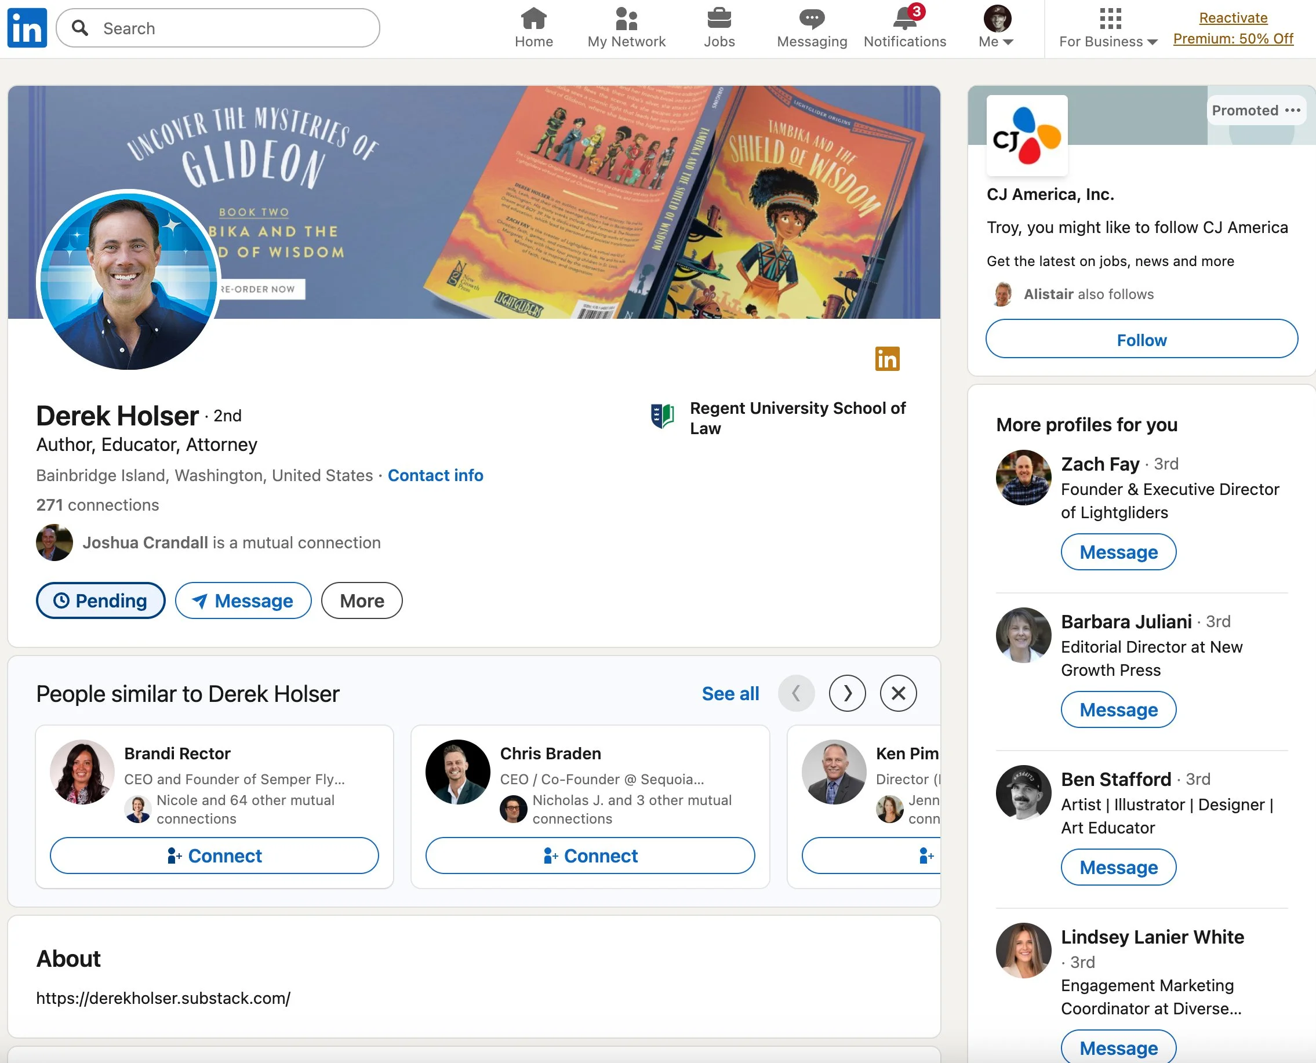Image resolution: width=1316 pixels, height=1063 pixels.
Task: Open Barbara Juliani's profile picture
Action: pyautogui.click(x=1023, y=635)
